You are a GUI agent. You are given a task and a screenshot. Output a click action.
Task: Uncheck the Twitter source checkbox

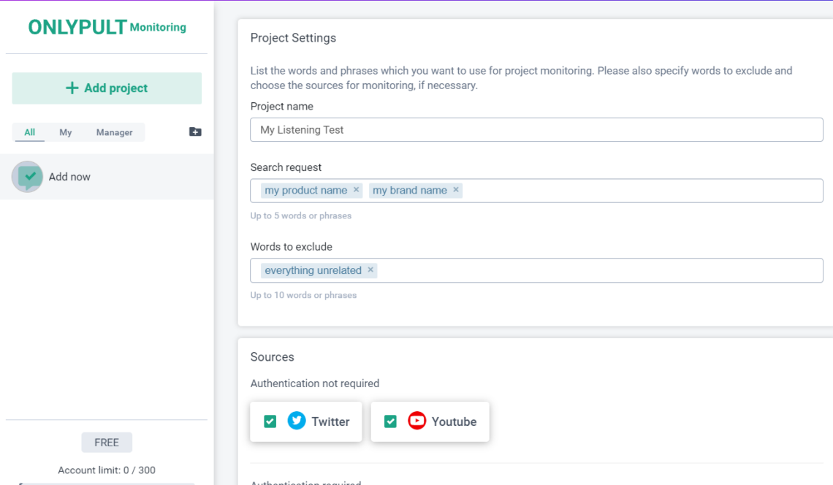(x=270, y=421)
